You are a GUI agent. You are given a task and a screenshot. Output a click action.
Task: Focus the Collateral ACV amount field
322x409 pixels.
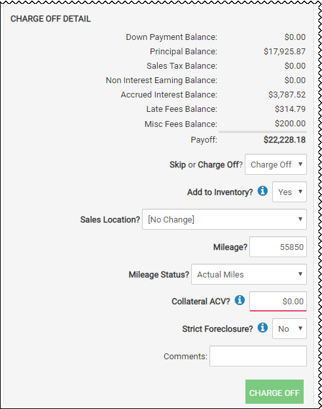coord(278,301)
